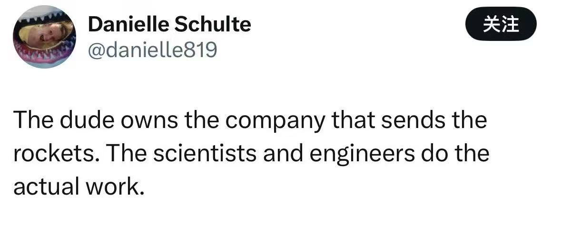Click the 关注 follow button

coord(501,24)
